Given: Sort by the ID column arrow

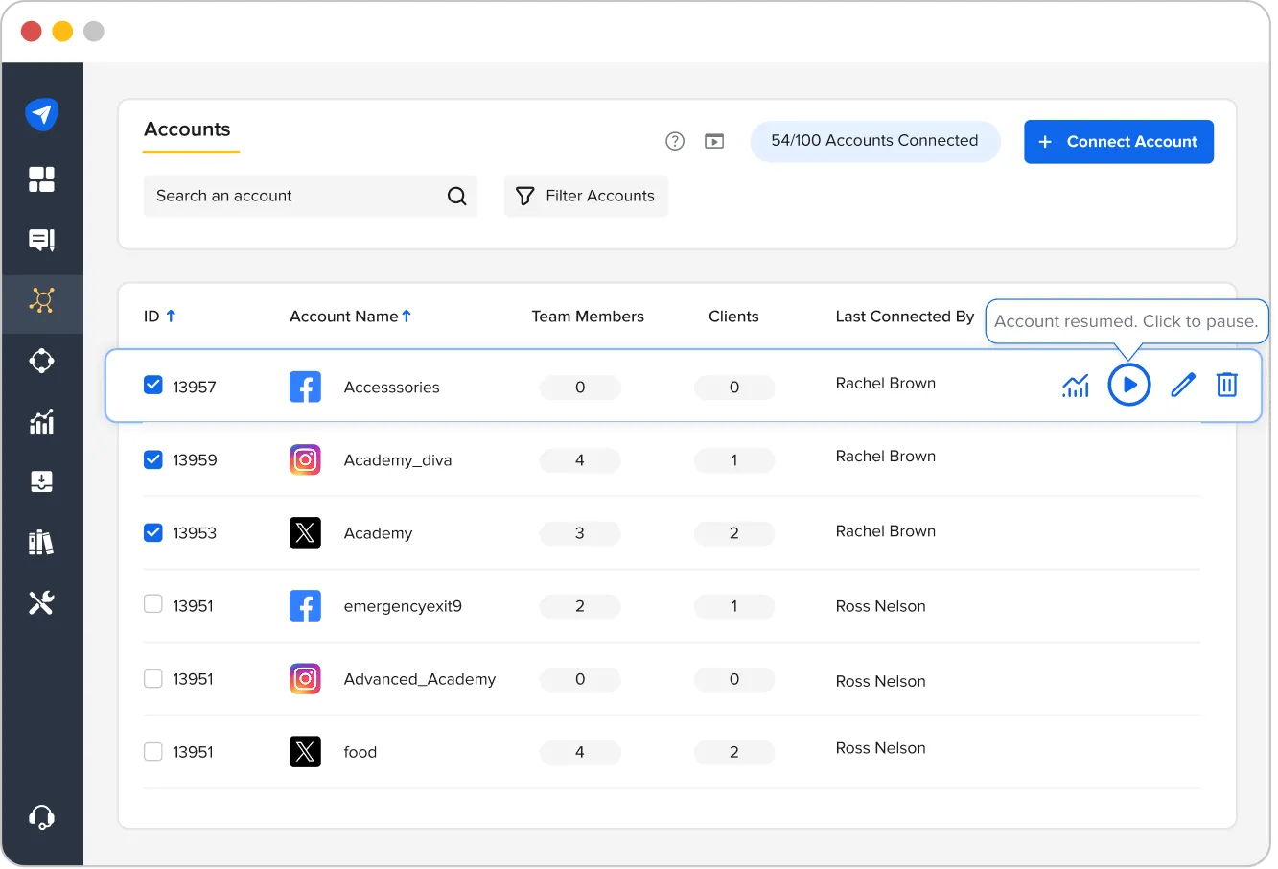Looking at the screenshot, I should point(173,316).
